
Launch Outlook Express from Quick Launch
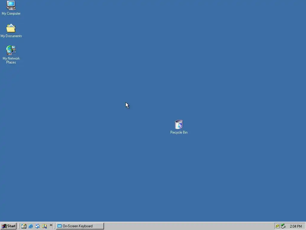point(37,226)
